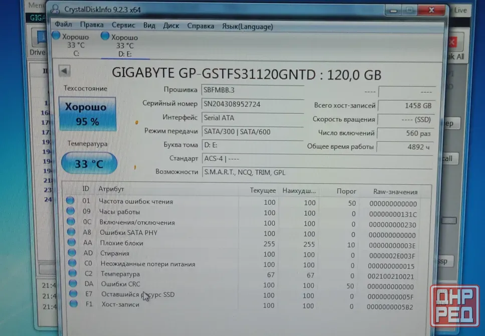Screen dimensions: 485x336
Task: Click status icon of row E7 Оставшийся ресурс SSD
Action: 73,293
